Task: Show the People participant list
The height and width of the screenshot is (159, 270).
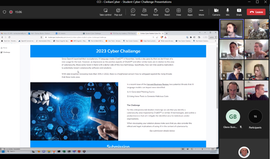Action: click(x=144, y=12)
